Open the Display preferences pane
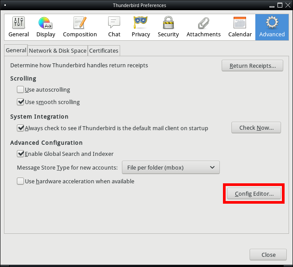The width and height of the screenshot is (293, 267). point(46,27)
